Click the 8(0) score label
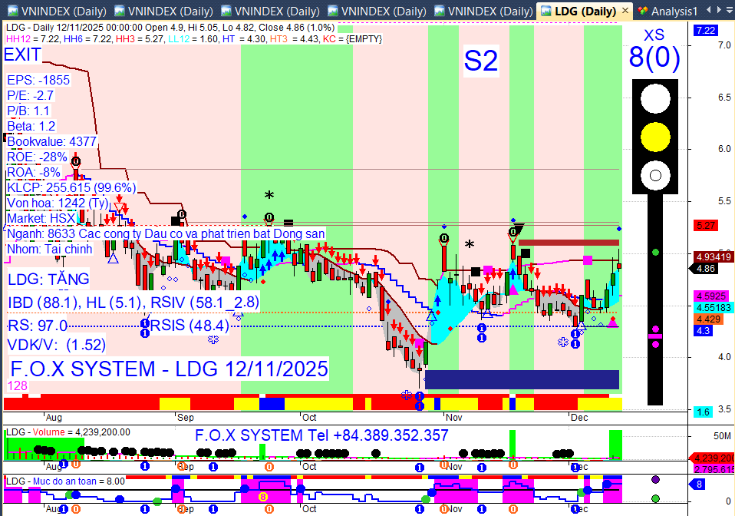The height and width of the screenshot is (516, 735). pyautogui.click(x=654, y=58)
